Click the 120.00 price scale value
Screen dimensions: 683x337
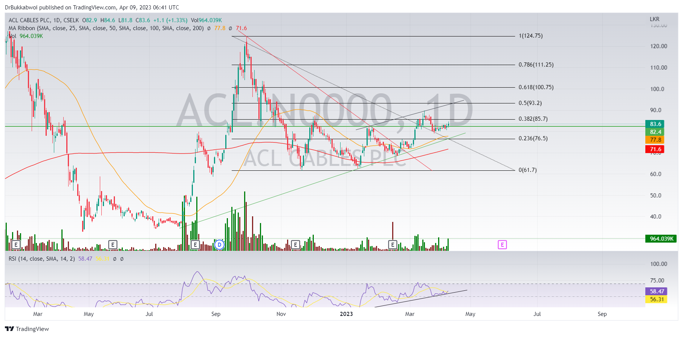[x=659, y=46]
